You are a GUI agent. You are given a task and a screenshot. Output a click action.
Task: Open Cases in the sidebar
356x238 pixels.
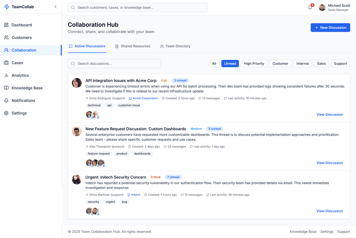[x=17, y=63]
